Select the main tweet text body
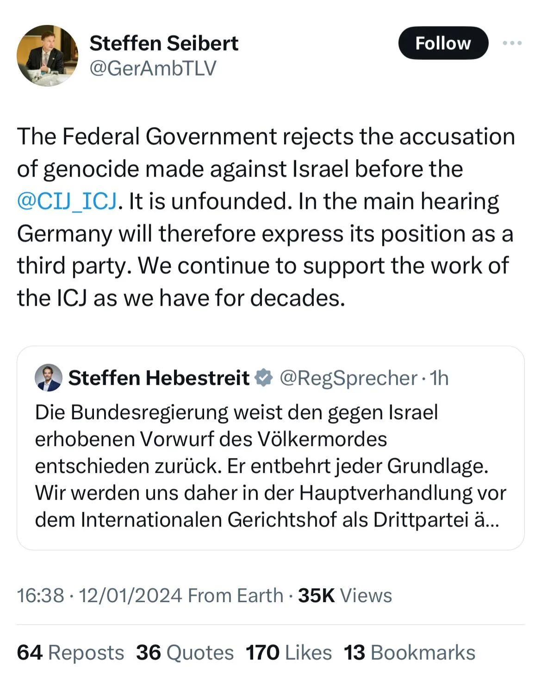 point(266,217)
